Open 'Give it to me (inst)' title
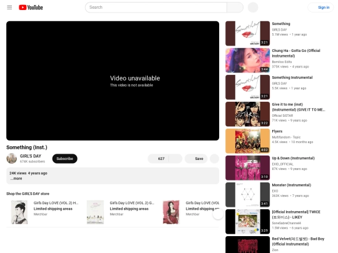 click(299, 107)
